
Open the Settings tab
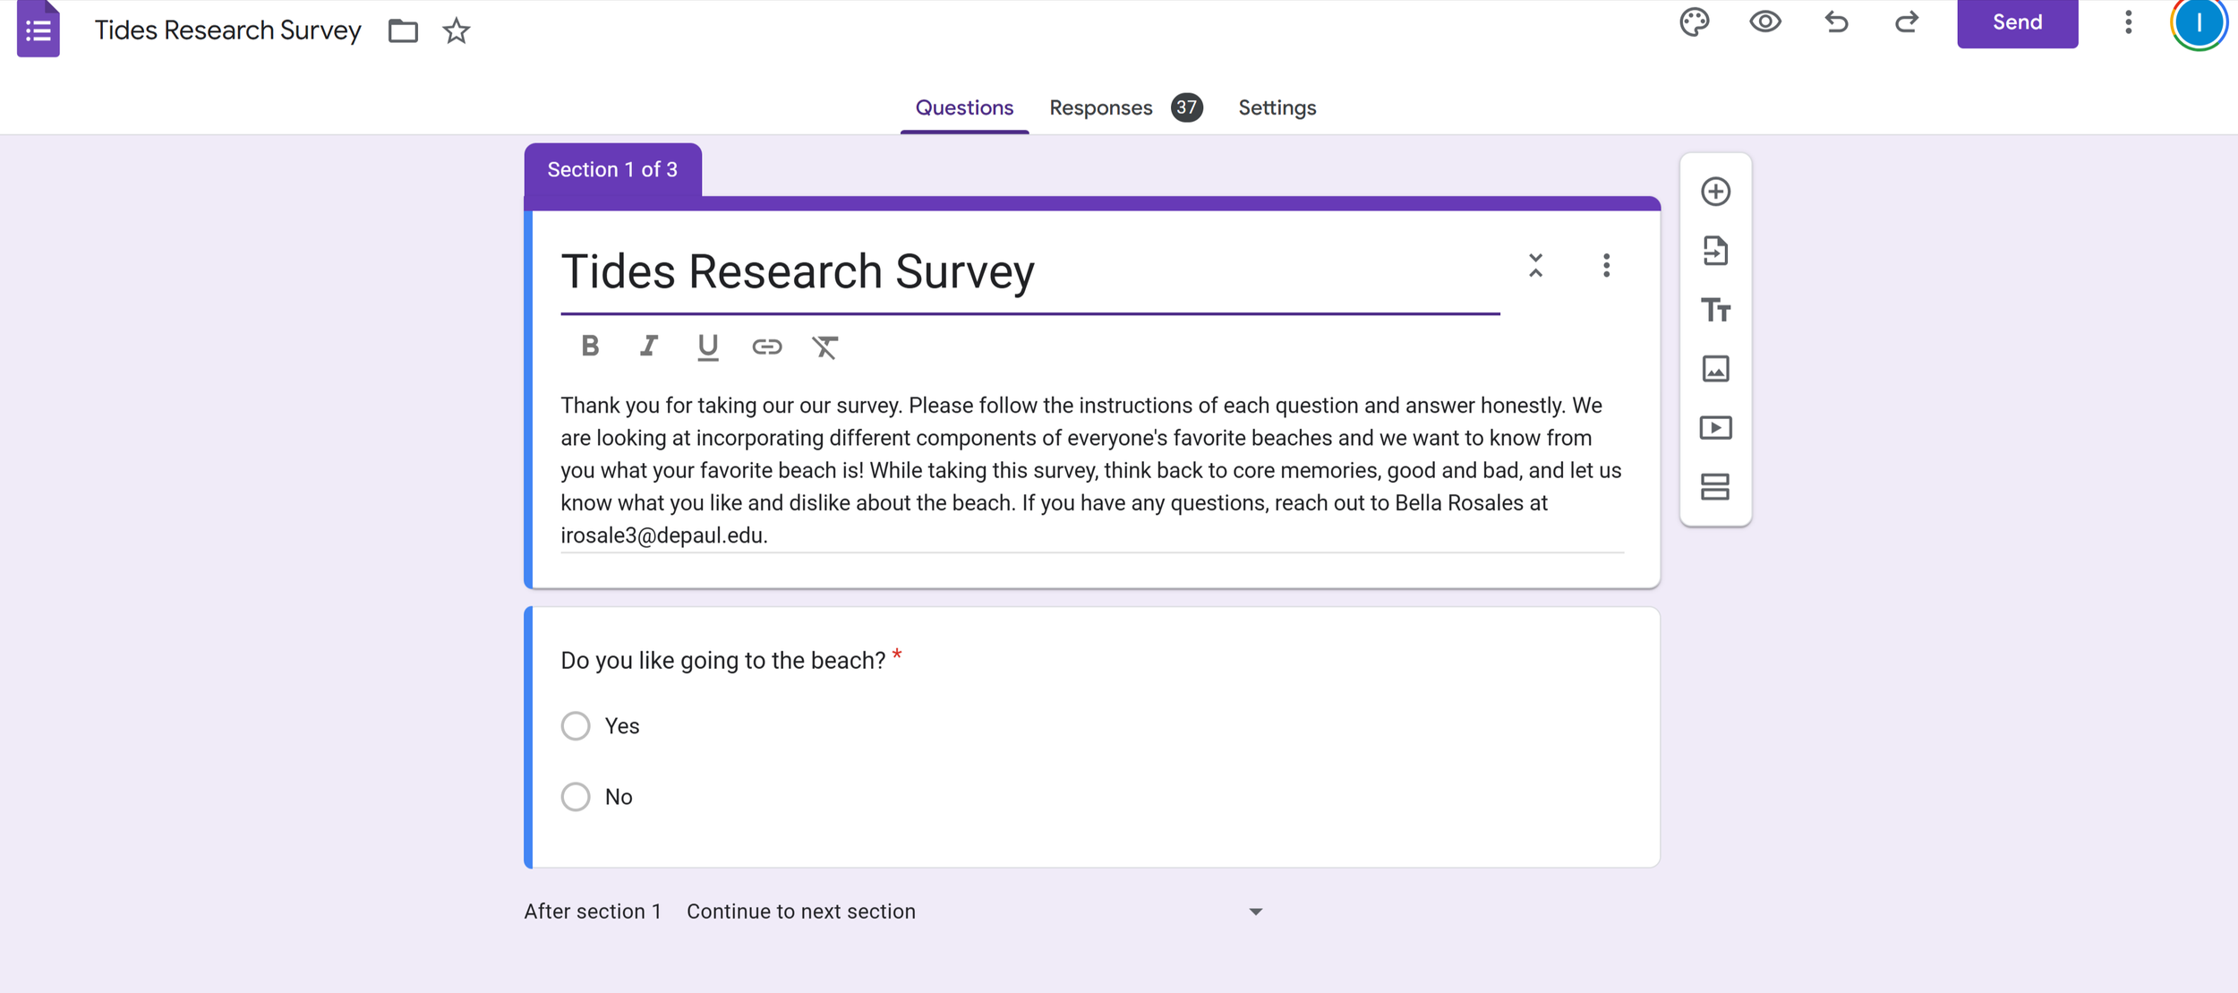click(1277, 108)
